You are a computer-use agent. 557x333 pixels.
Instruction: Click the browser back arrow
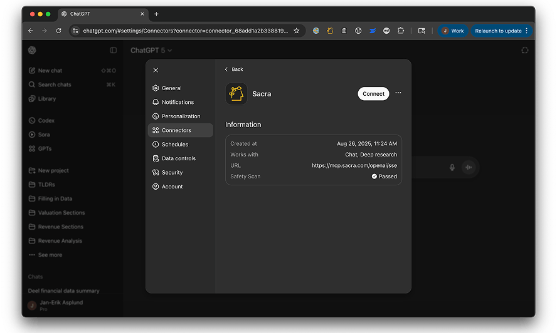tap(31, 31)
